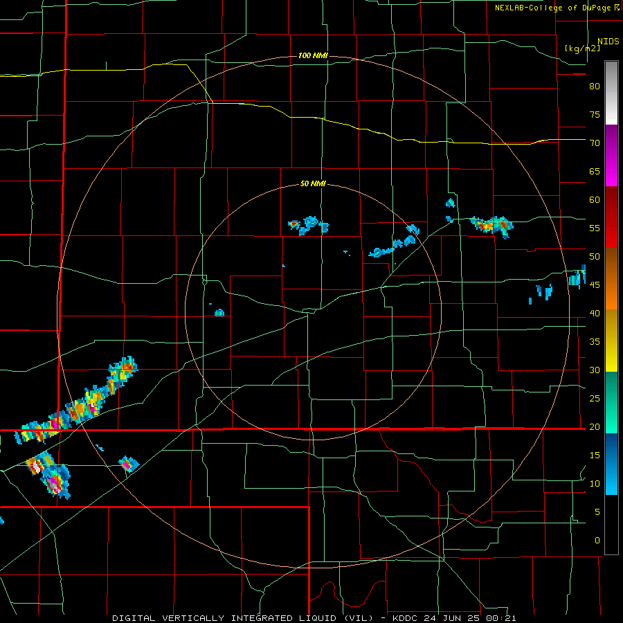Click the 10 value on the scale
Viewport: 623px width, 623px height.
click(595, 484)
